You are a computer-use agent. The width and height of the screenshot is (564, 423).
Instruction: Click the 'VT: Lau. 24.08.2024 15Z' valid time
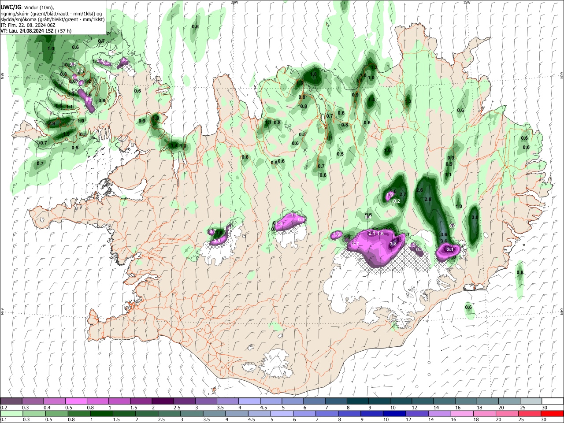27,31
